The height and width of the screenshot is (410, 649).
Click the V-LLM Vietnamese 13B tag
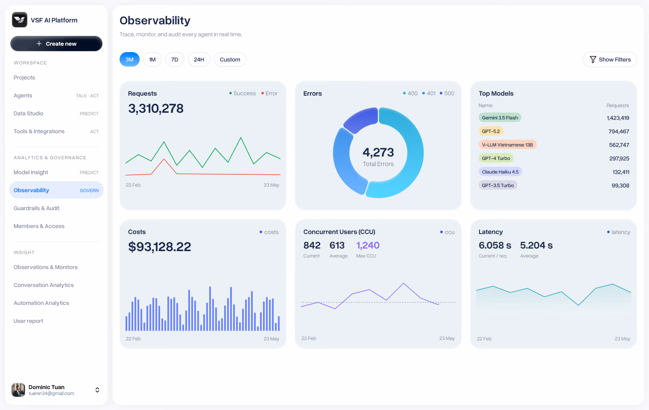507,145
